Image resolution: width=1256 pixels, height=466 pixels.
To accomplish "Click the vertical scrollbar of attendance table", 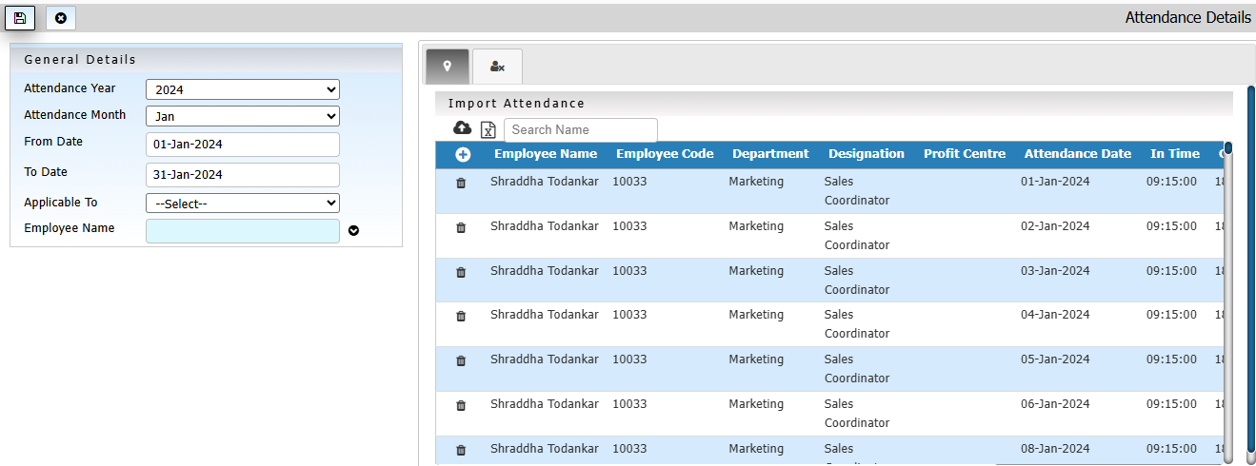I will [x=1228, y=302].
